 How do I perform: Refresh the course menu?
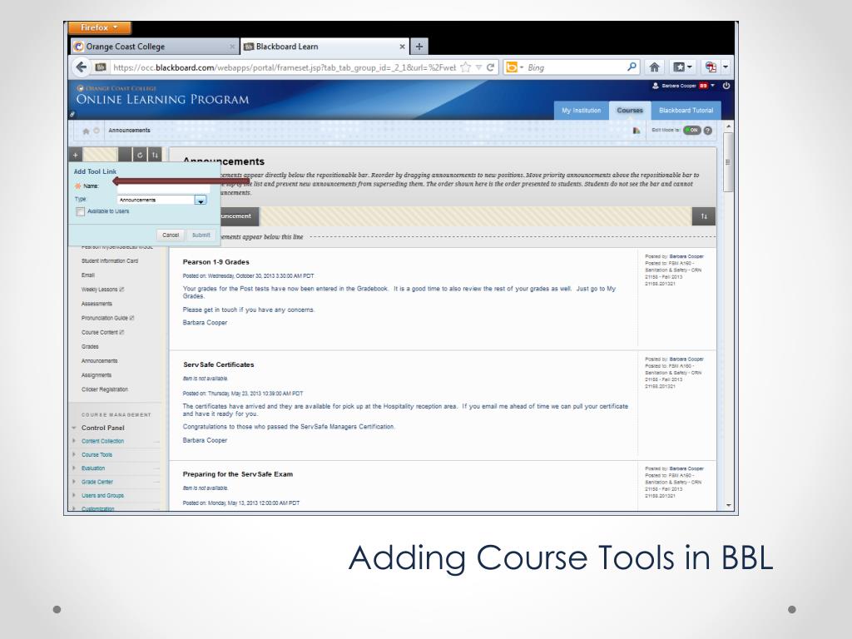pos(140,156)
